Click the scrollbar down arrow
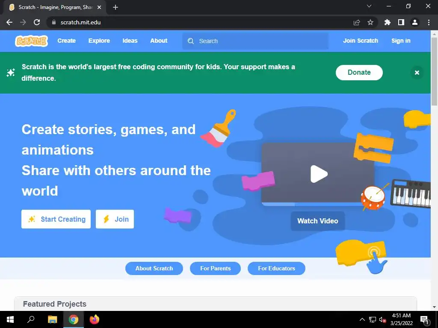The height and width of the screenshot is (328, 438). [434, 307]
